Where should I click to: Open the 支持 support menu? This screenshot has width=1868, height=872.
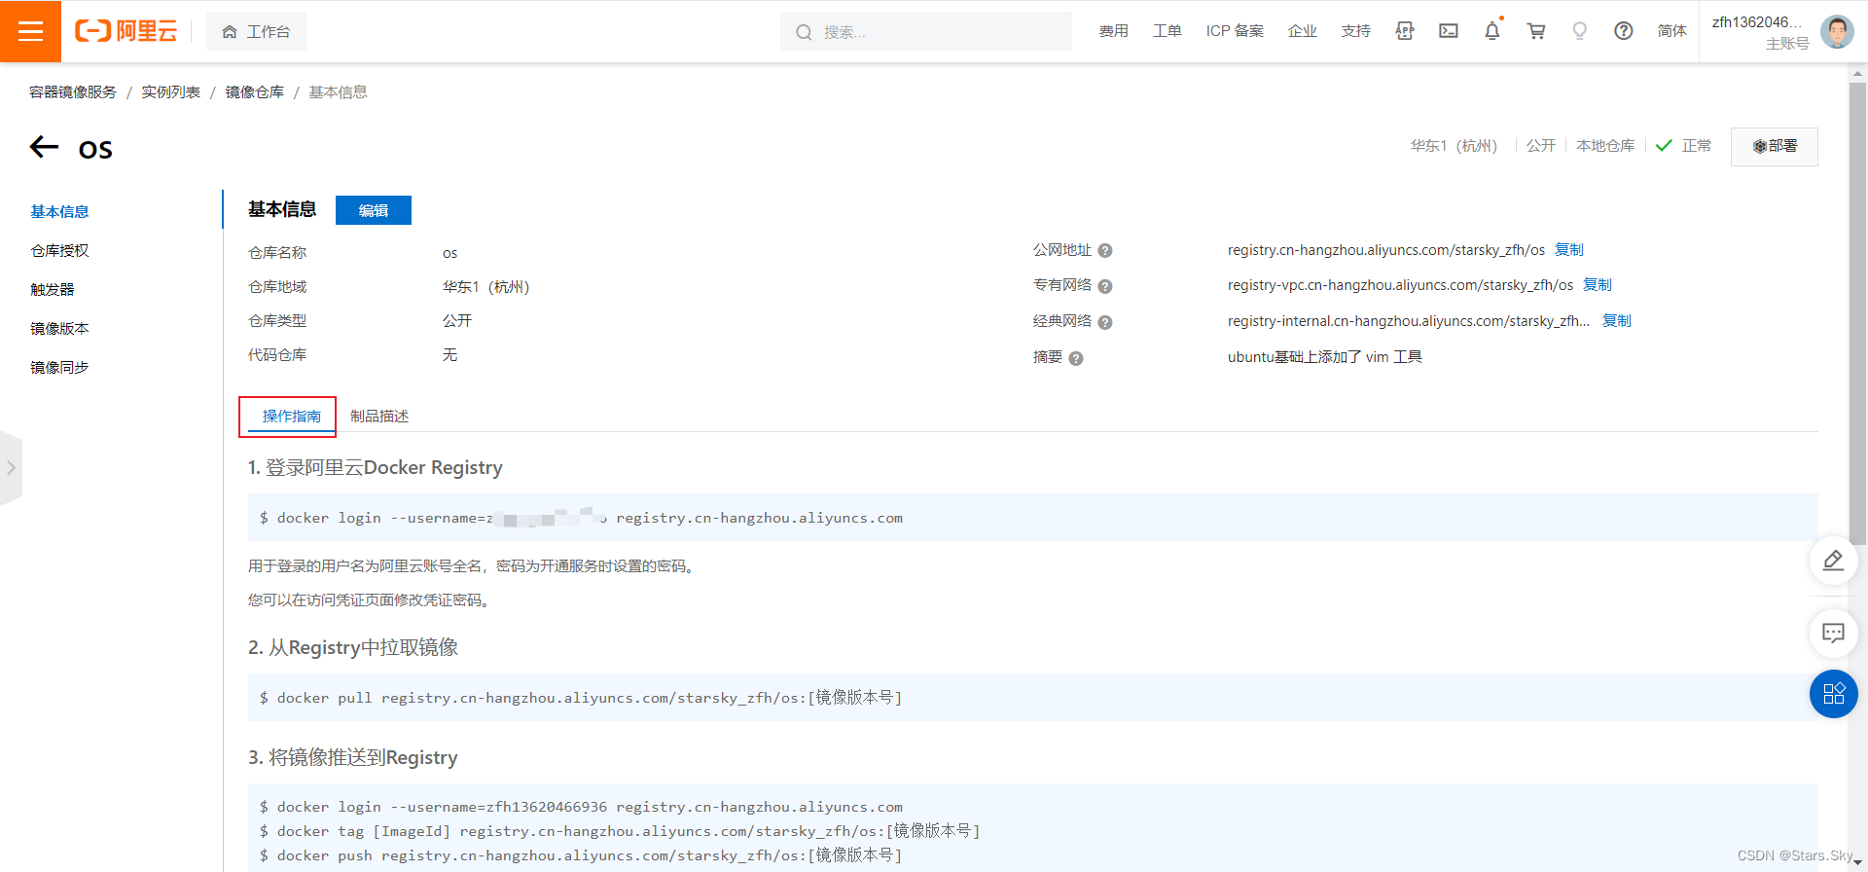1356,31
